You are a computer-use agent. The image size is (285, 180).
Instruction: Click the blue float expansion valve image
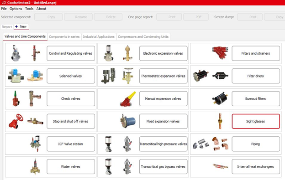click(128, 121)
